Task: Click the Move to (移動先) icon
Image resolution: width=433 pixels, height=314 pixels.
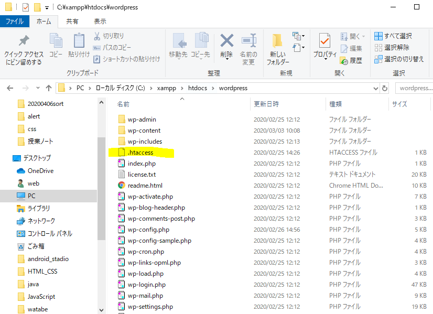Action: 179,41
